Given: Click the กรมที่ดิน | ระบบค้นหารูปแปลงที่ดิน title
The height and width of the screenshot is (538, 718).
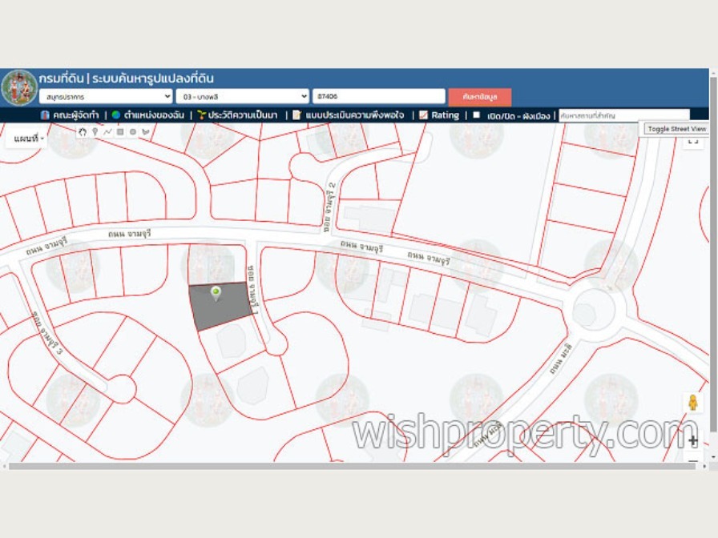Looking at the screenshot, I should coord(126,78).
